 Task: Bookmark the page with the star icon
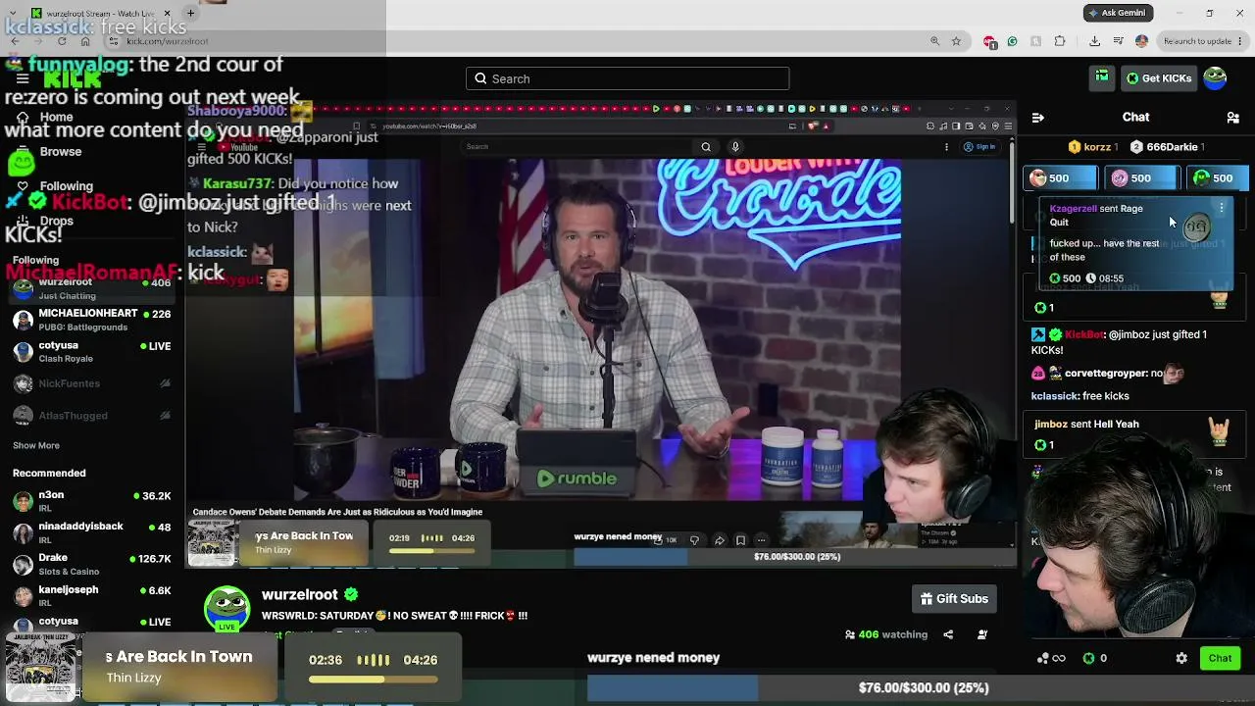[956, 41]
